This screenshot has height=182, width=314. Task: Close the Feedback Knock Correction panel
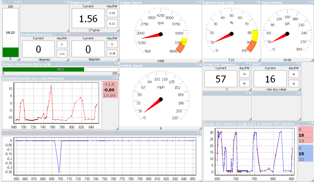point(68,34)
